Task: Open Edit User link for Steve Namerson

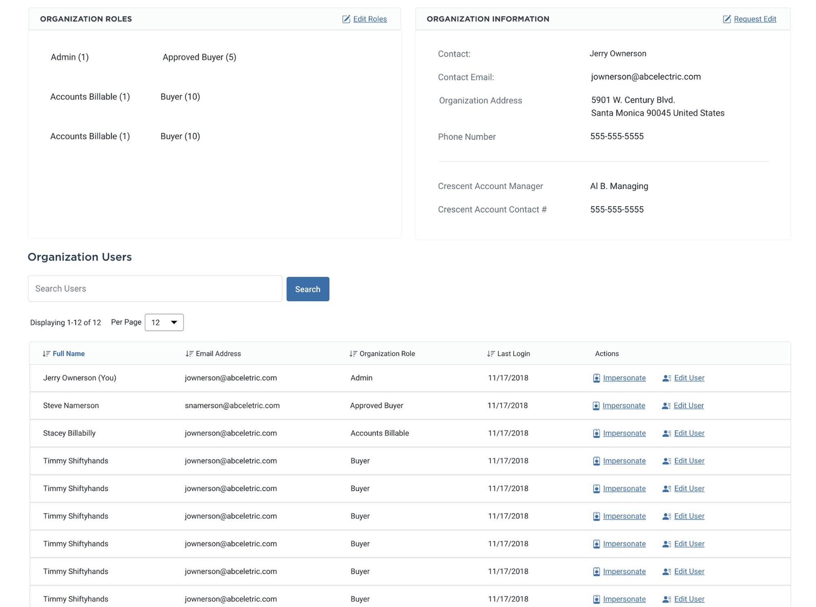Action: [x=689, y=406]
